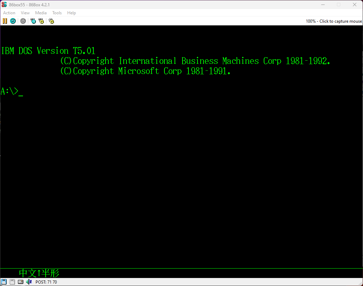
Task: Send Ctrl+Alt+Del using the cyan keys icon
Action: click(33, 21)
